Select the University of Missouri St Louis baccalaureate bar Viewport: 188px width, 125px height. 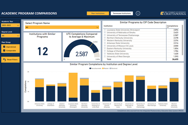pos(118,94)
